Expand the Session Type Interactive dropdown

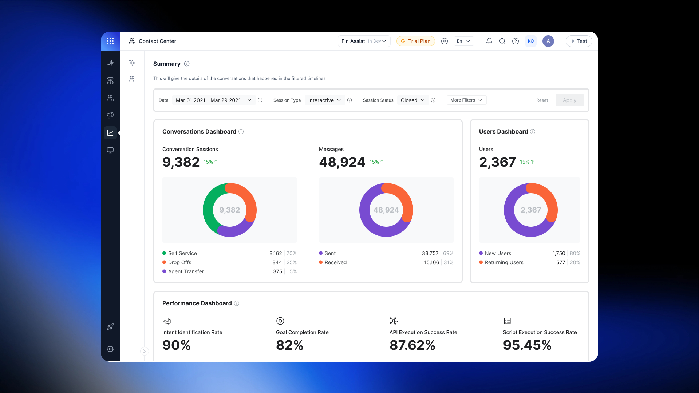pyautogui.click(x=324, y=100)
